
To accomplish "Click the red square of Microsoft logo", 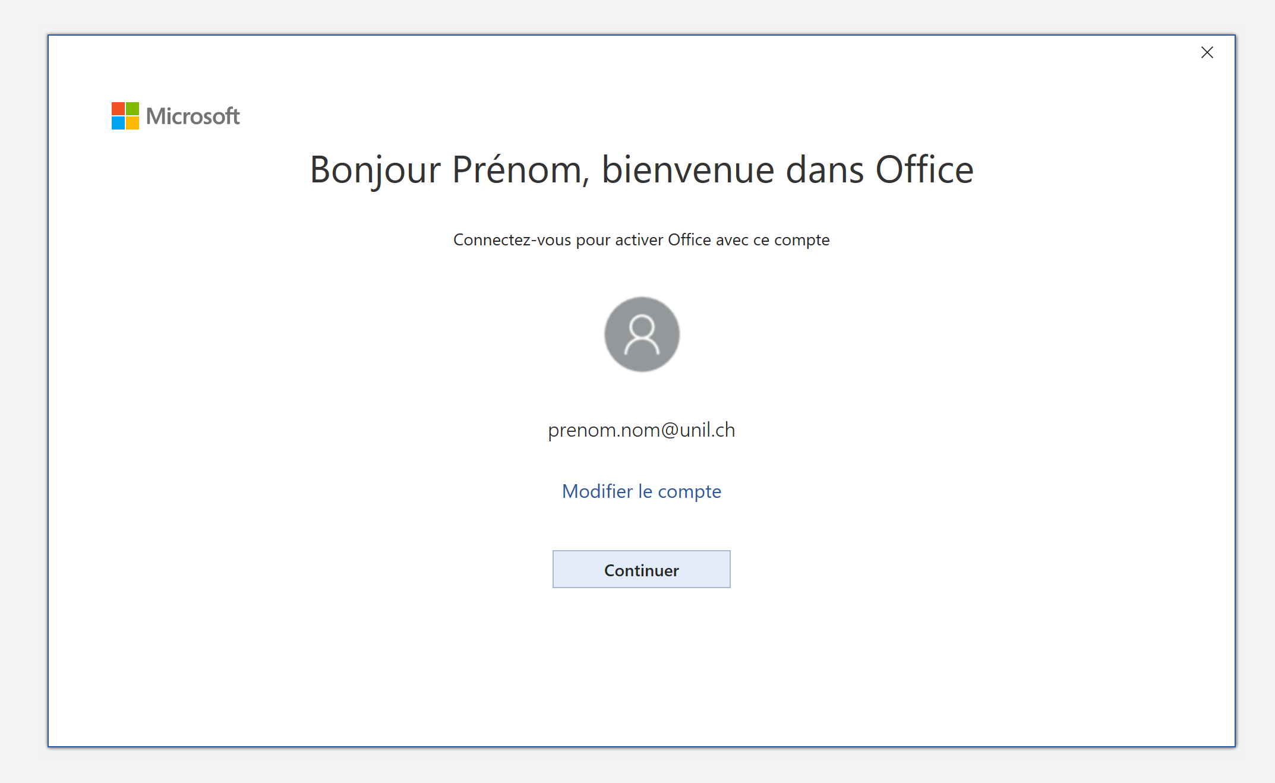I will click(x=118, y=109).
